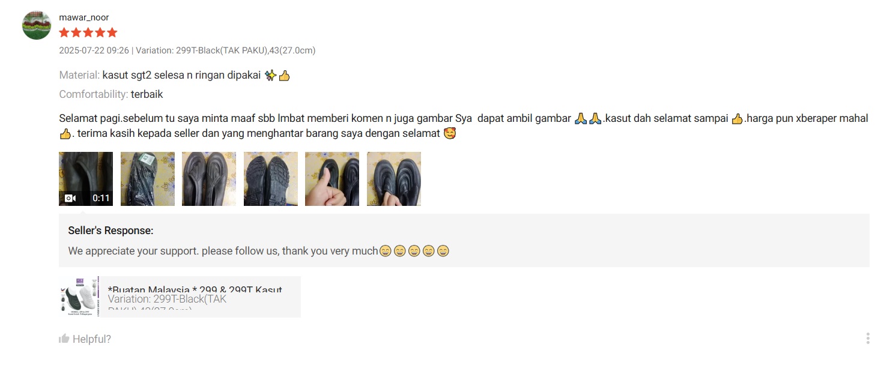Click the Helpful? text label
This screenshot has width=884, height=389.
point(92,339)
